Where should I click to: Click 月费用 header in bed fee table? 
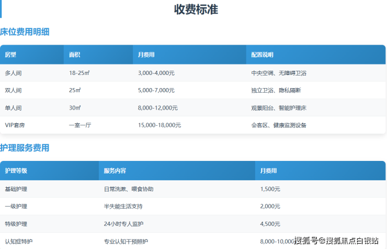[x=146, y=55]
